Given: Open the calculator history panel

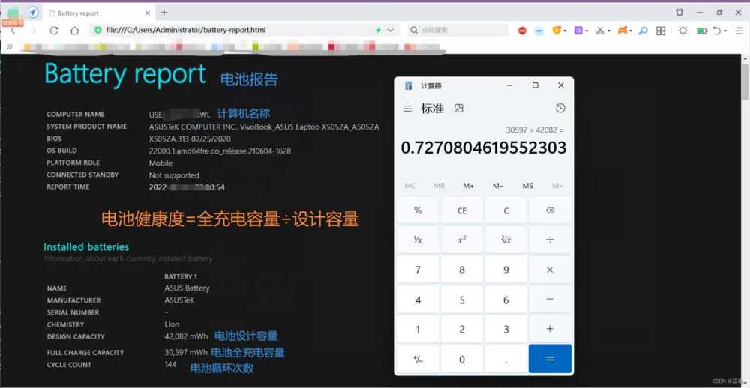Looking at the screenshot, I should pos(559,109).
